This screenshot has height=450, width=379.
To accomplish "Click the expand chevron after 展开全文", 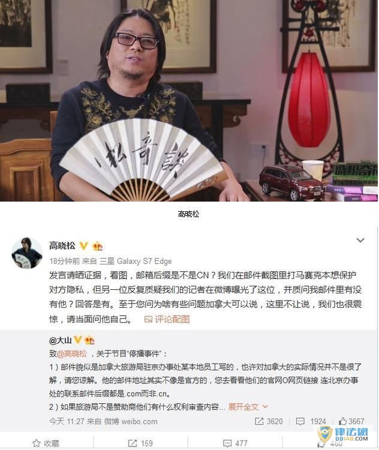I will coord(265,407).
